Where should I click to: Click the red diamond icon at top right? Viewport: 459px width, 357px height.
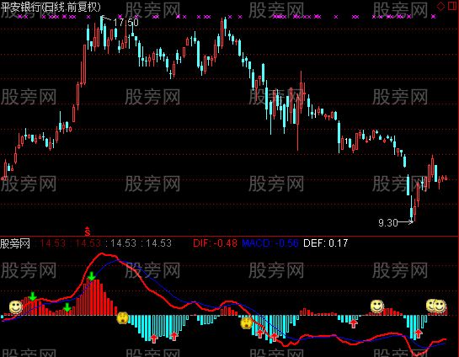tap(440, 6)
